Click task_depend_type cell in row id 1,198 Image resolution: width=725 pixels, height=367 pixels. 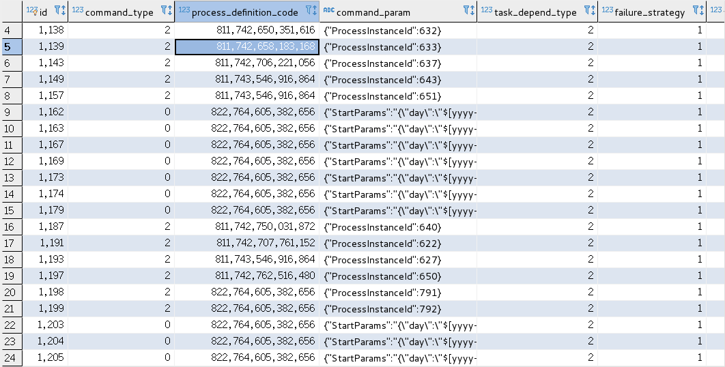(x=537, y=292)
